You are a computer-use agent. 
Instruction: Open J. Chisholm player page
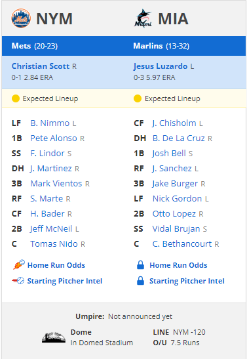(x=174, y=123)
